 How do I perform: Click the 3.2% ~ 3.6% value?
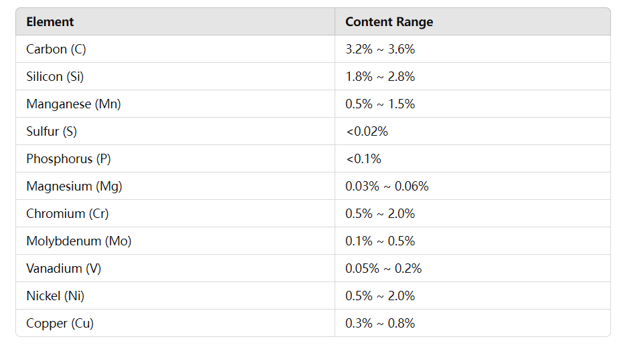pos(380,49)
